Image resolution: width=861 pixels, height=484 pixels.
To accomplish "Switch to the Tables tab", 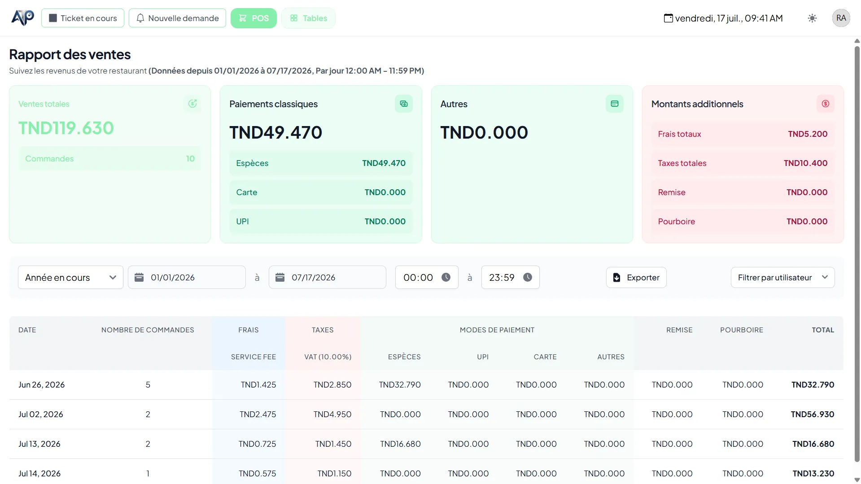I will tap(308, 18).
